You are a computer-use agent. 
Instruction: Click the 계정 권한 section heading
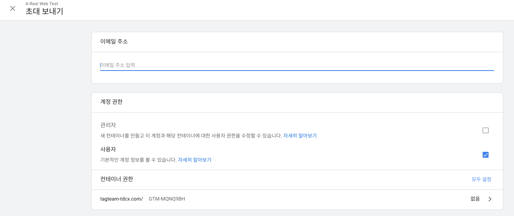click(112, 102)
